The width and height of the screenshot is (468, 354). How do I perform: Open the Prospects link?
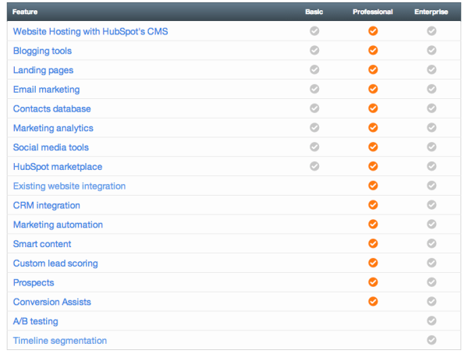click(34, 283)
